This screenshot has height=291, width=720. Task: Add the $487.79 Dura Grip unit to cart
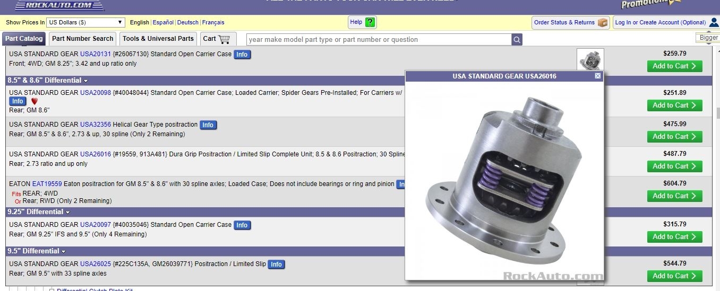[x=674, y=166]
